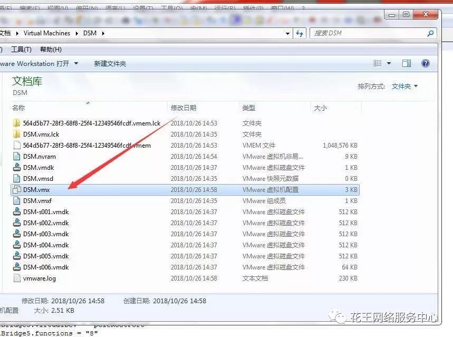Viewport: 453px width, 337px height.
Task: Sort files by the 修改日期 column header
Action: click(185, 107)
